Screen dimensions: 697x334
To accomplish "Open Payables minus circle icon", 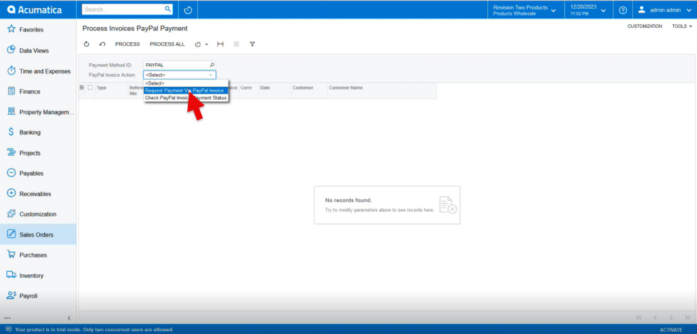I will point(12,173).
